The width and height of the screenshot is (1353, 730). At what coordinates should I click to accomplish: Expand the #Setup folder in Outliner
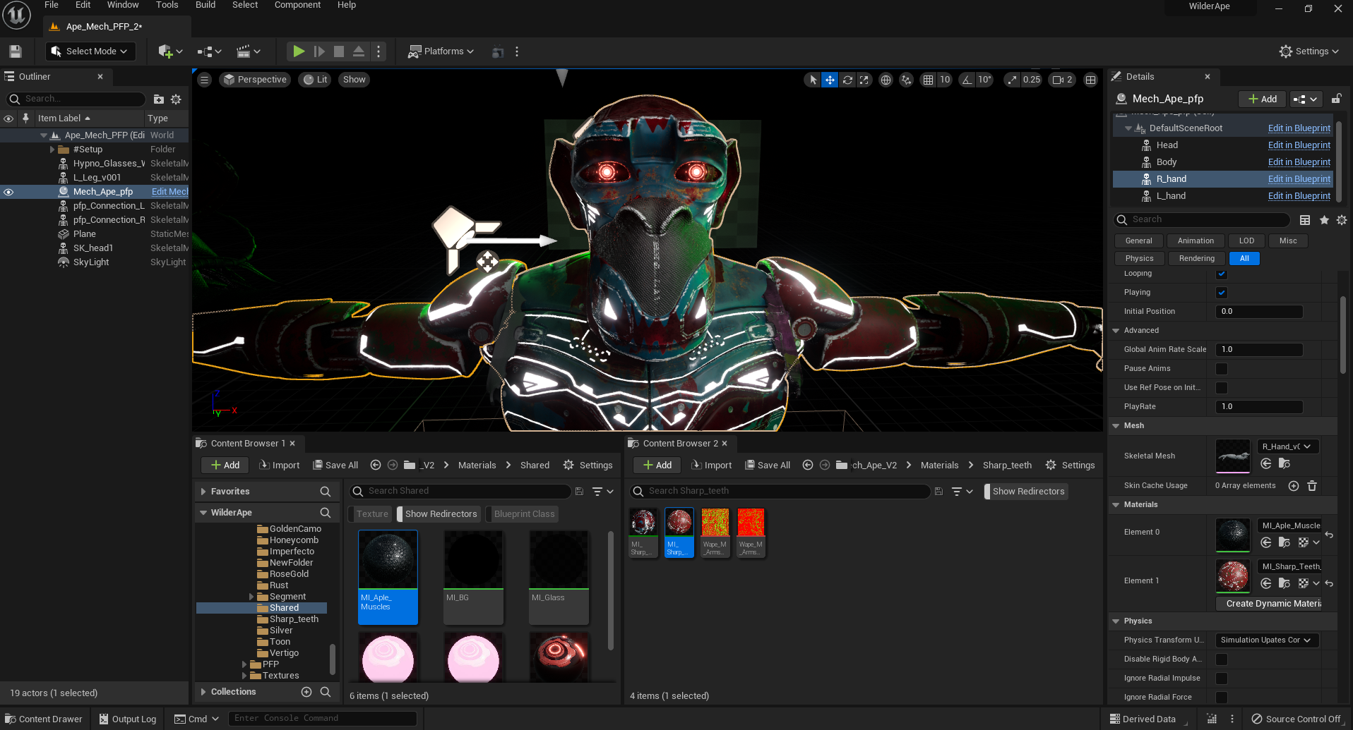[52, 150]
